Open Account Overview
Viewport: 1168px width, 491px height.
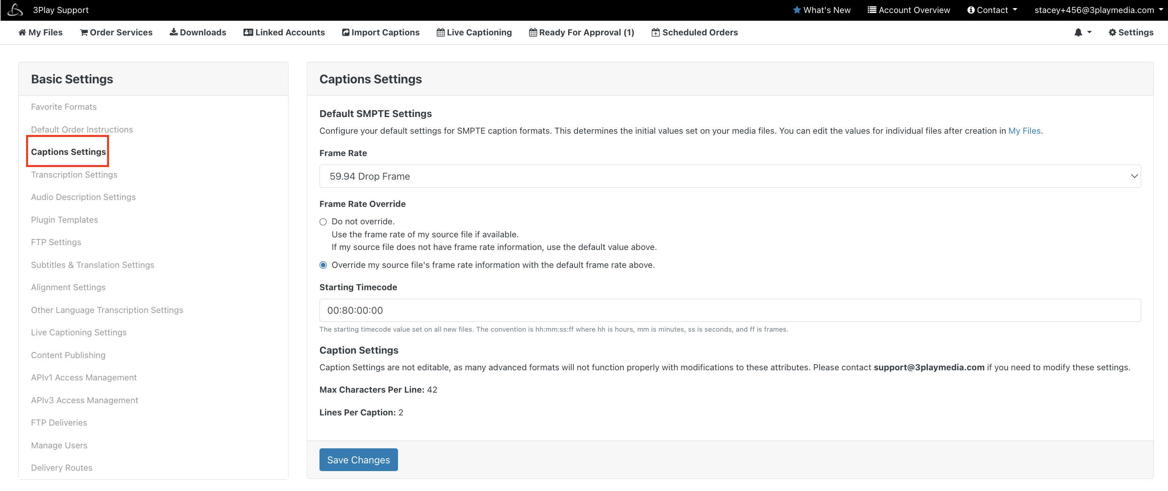coord(909,10)
